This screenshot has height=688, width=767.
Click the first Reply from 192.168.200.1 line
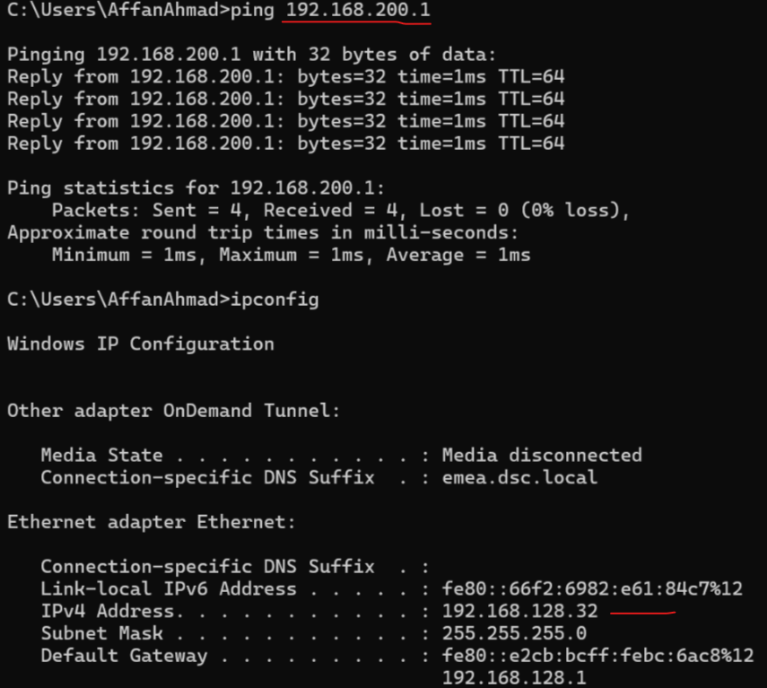click(286, 77)
